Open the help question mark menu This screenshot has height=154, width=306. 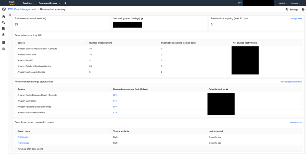(x=303, y=9)
